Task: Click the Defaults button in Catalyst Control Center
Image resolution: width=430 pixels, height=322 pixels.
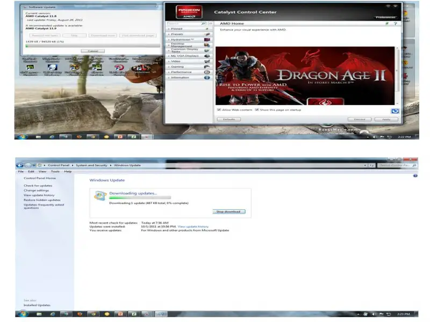Action: tap(229, 119)
